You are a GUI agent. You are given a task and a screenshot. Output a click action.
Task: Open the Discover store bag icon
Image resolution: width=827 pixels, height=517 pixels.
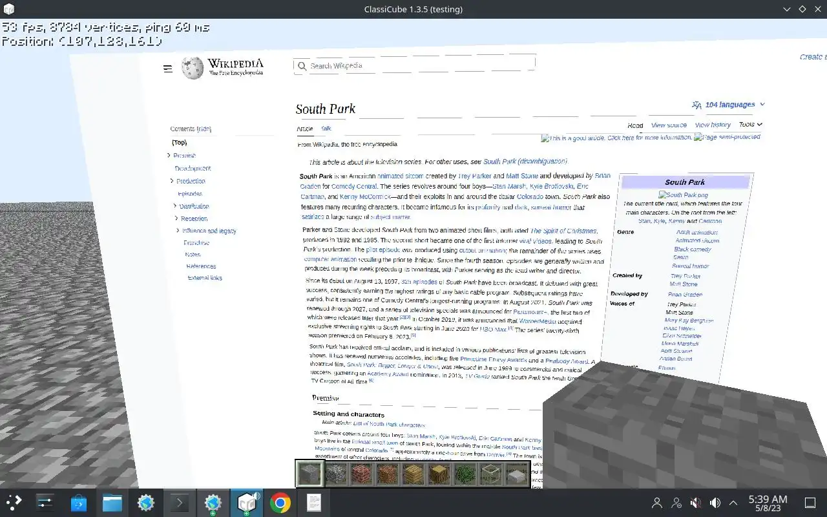(79, 502)
